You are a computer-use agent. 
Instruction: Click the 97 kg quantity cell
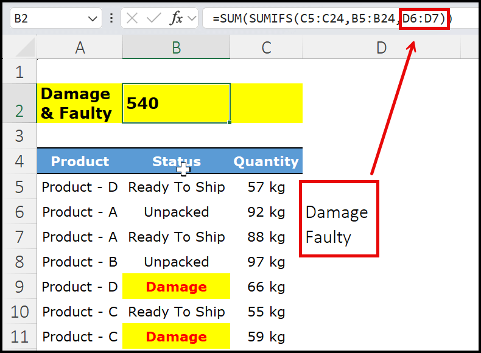pos(266,262)
